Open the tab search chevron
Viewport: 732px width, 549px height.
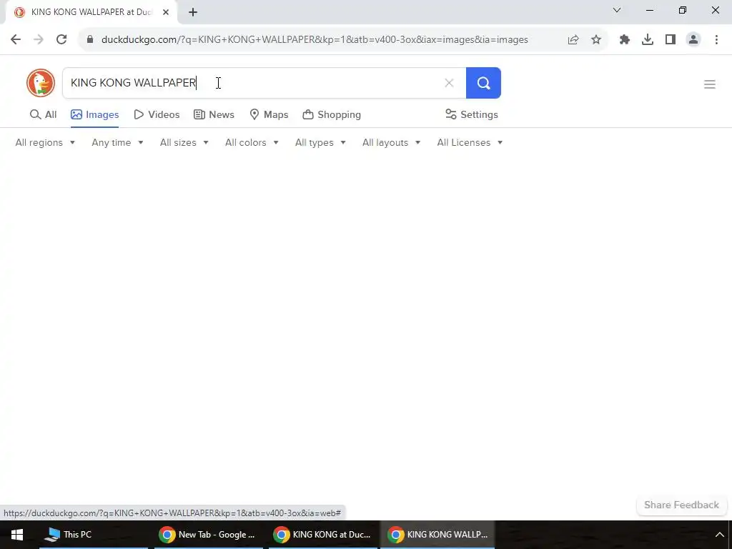617,10
